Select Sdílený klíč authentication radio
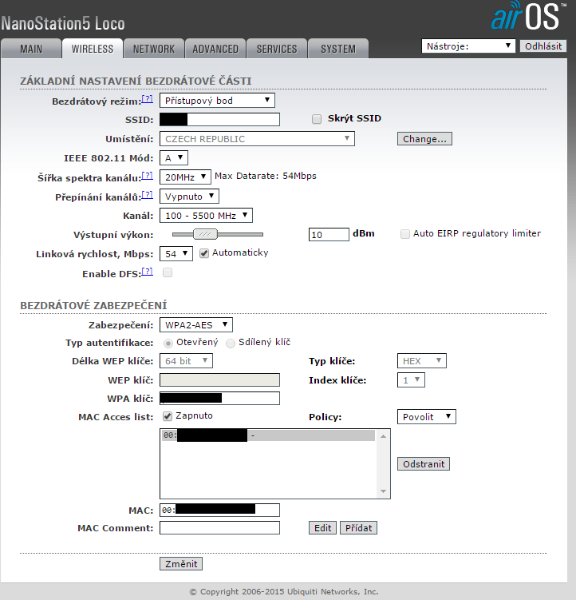The image size is (576, 600). [x=231, y=344]
